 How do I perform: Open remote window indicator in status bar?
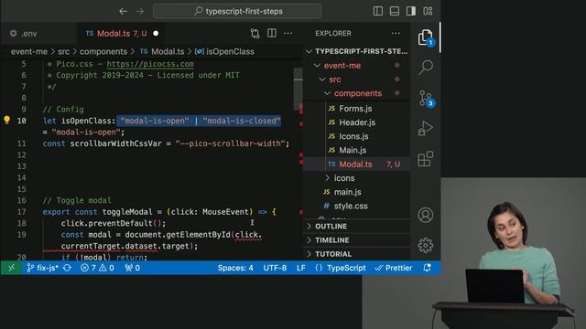click(x=12, y=268)
